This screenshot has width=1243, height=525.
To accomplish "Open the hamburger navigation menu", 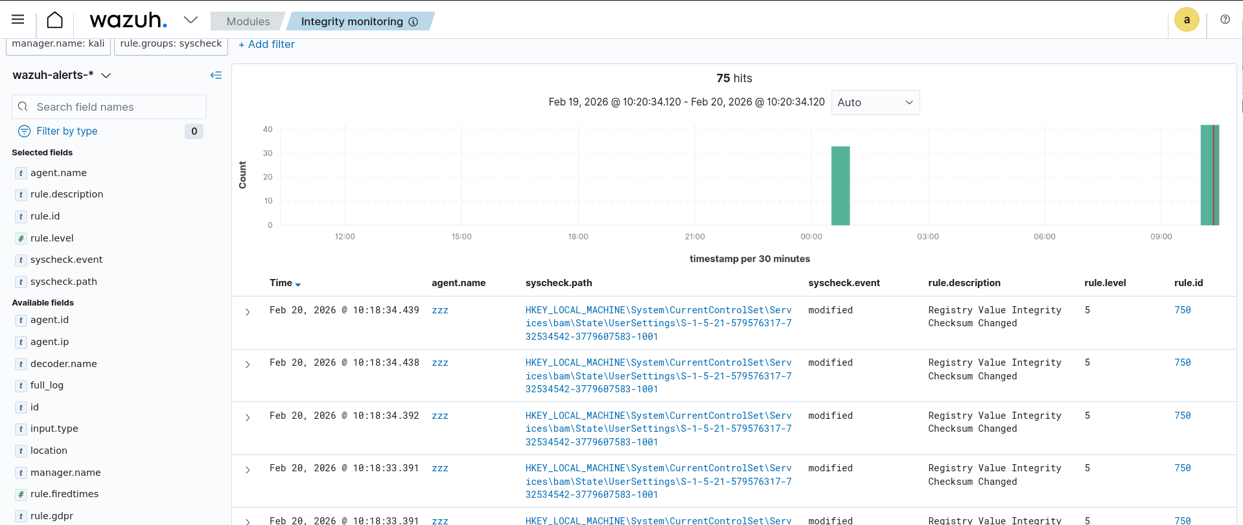I will [x=17, y=19].
